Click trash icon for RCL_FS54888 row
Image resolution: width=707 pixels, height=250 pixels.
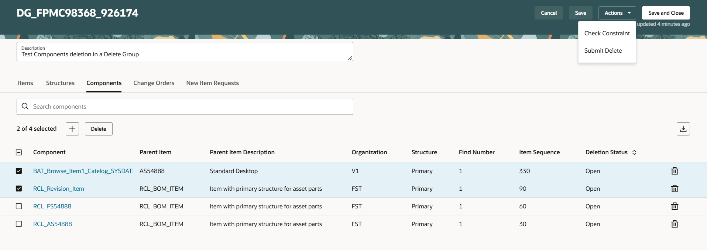(x=675, y=206)
